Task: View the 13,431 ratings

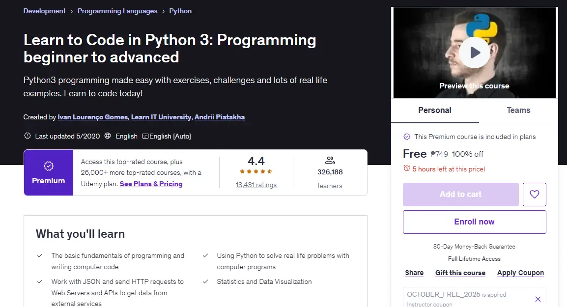Action: (256, 185)
